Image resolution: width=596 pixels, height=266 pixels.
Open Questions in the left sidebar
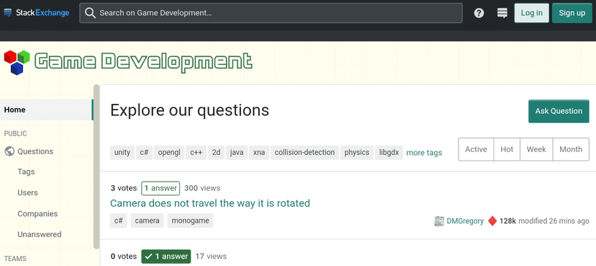point(35,151)
